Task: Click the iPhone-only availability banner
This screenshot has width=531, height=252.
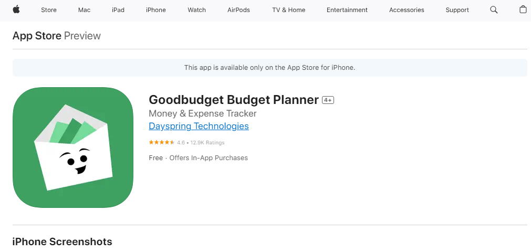Action: 269,68
